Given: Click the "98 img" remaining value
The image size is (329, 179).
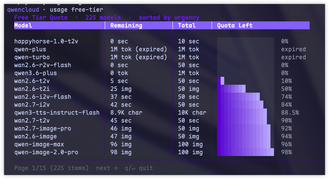Looking at the screenshot, I should pos(121,152).
